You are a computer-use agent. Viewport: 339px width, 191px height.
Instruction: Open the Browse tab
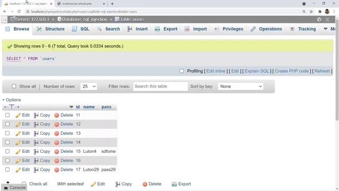point(17,29)
